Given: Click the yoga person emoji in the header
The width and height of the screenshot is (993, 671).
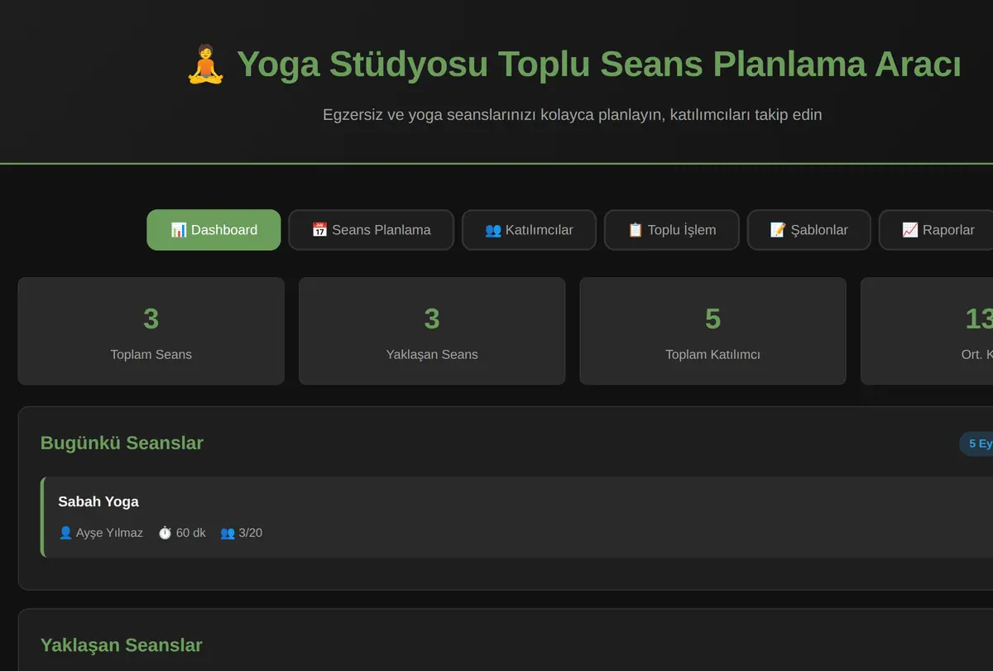Looking at the screenshot, I should (206, 65).
